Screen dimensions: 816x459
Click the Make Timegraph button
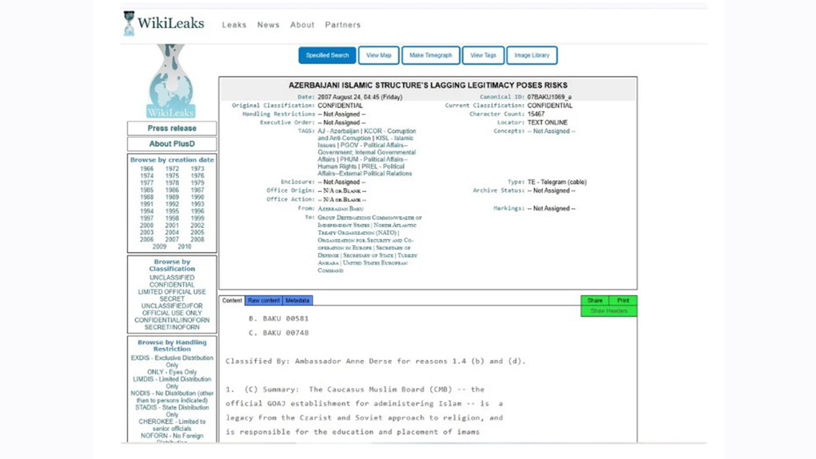(x=431, y=55)
